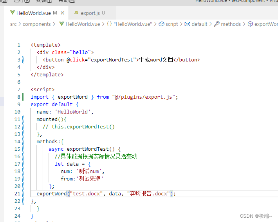Click line number 15 in gutter
Image resolution: width=278 pixels, height=222 pixels.
pos(17,149)
